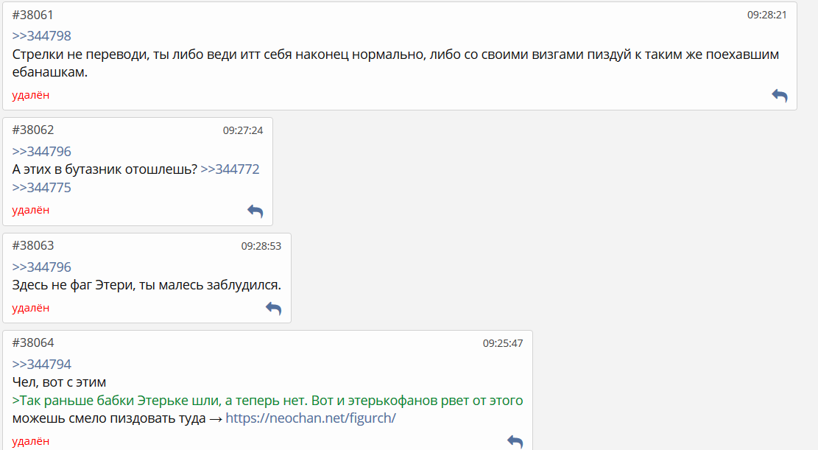Select the #38063 post header number
818x450 pixels.
(x=33, y=246)
